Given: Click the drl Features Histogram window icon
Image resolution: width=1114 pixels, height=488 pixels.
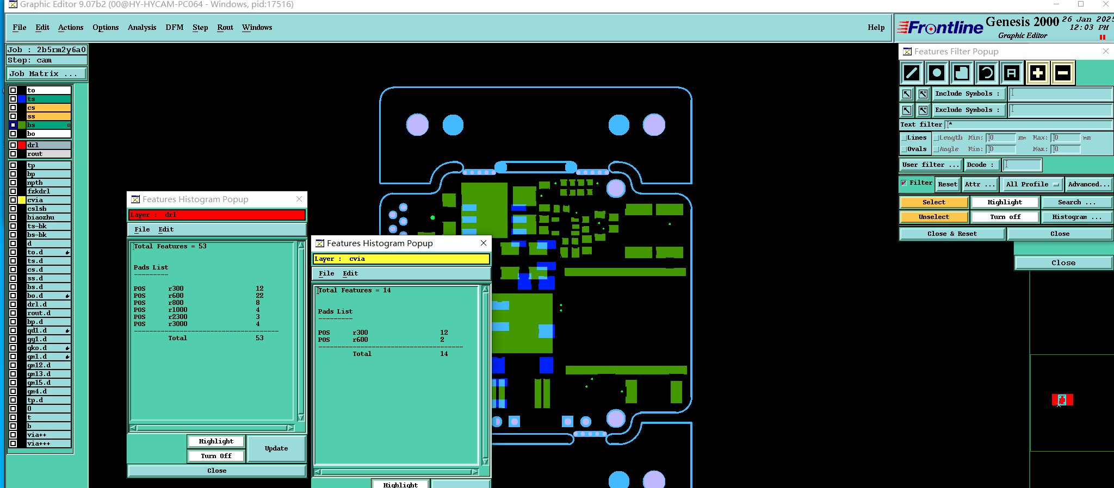Looking at the screenshot, I should tap(135, 199).
